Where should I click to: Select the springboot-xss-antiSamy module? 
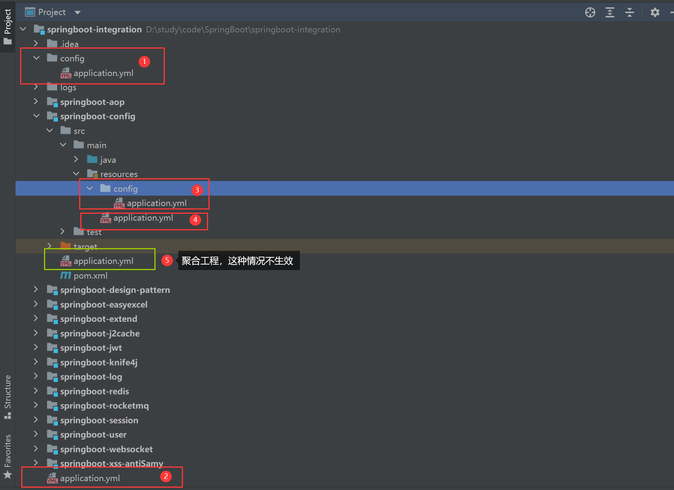(x=112, y=463)
